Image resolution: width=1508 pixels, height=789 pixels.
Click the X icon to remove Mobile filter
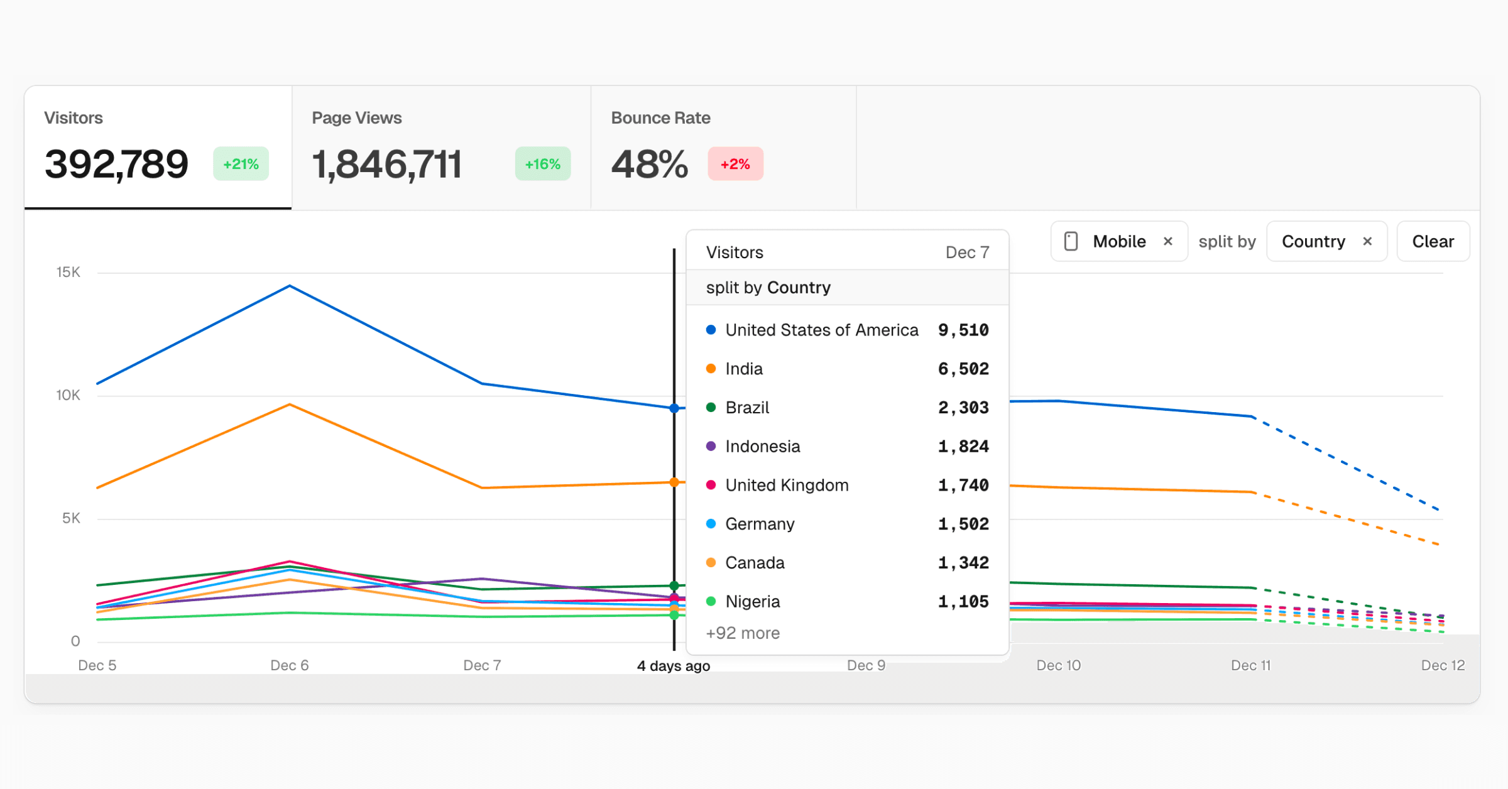tap(1169, 241)
